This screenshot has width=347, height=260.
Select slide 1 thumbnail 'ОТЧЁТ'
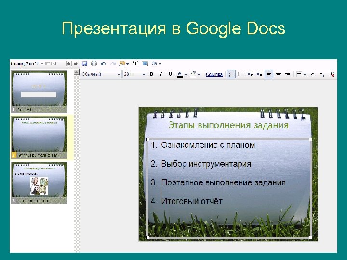(x=39, y=92)
